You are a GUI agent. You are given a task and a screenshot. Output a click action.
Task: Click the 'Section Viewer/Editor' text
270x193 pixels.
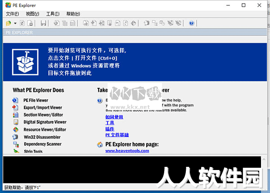[x=43, y=115]
